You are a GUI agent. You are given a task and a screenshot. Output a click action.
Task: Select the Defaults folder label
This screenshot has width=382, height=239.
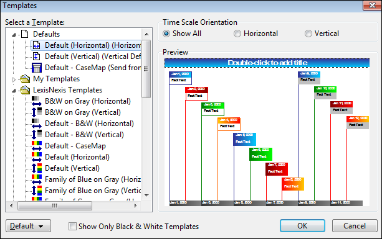click(46, 34)
